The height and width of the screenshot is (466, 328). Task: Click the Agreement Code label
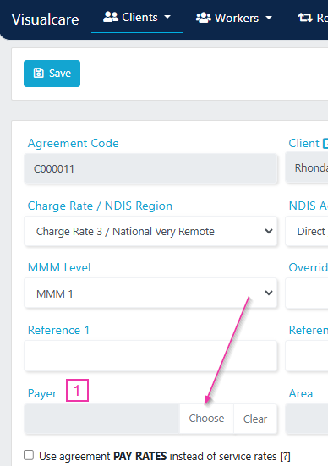tap(73, 143)
